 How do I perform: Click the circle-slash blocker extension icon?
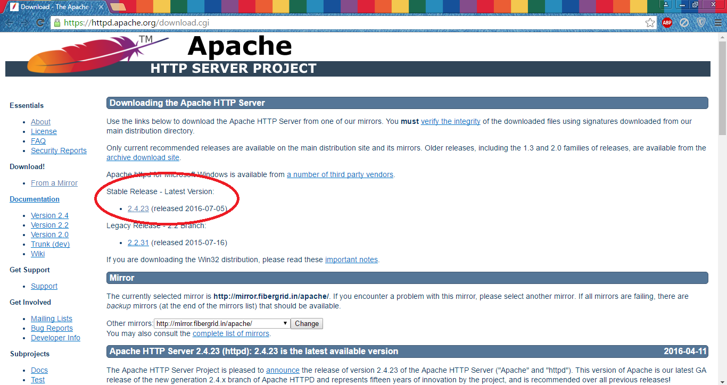pyautogui.click(x=684, y=22)
